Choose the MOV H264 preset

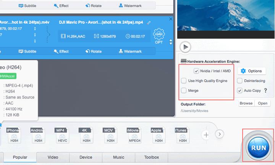tap(110, 135)
